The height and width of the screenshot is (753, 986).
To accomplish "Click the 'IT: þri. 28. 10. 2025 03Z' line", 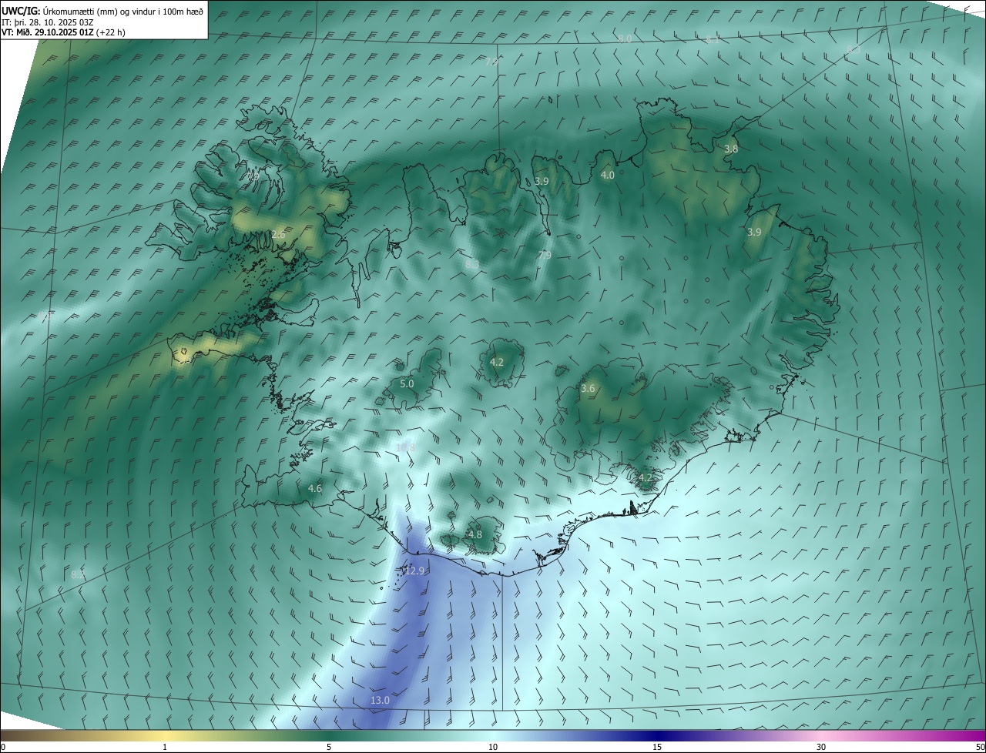I will [x=48, y=22].
